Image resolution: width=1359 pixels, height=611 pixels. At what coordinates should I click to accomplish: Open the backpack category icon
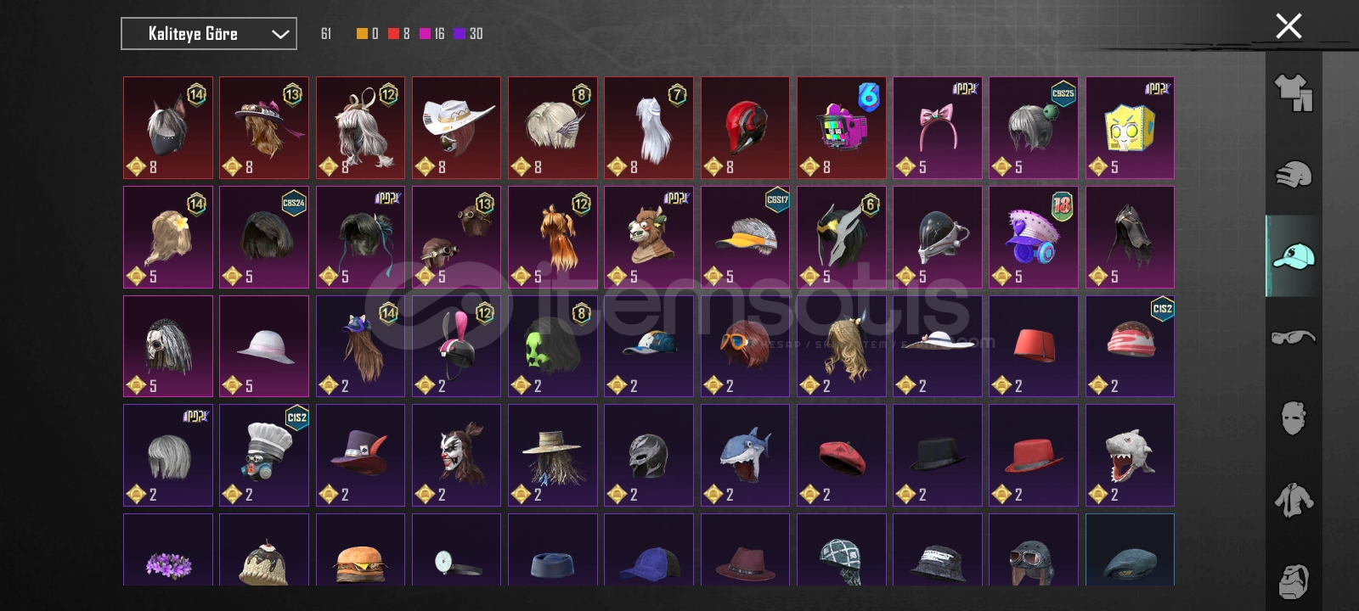point(1293,580)
